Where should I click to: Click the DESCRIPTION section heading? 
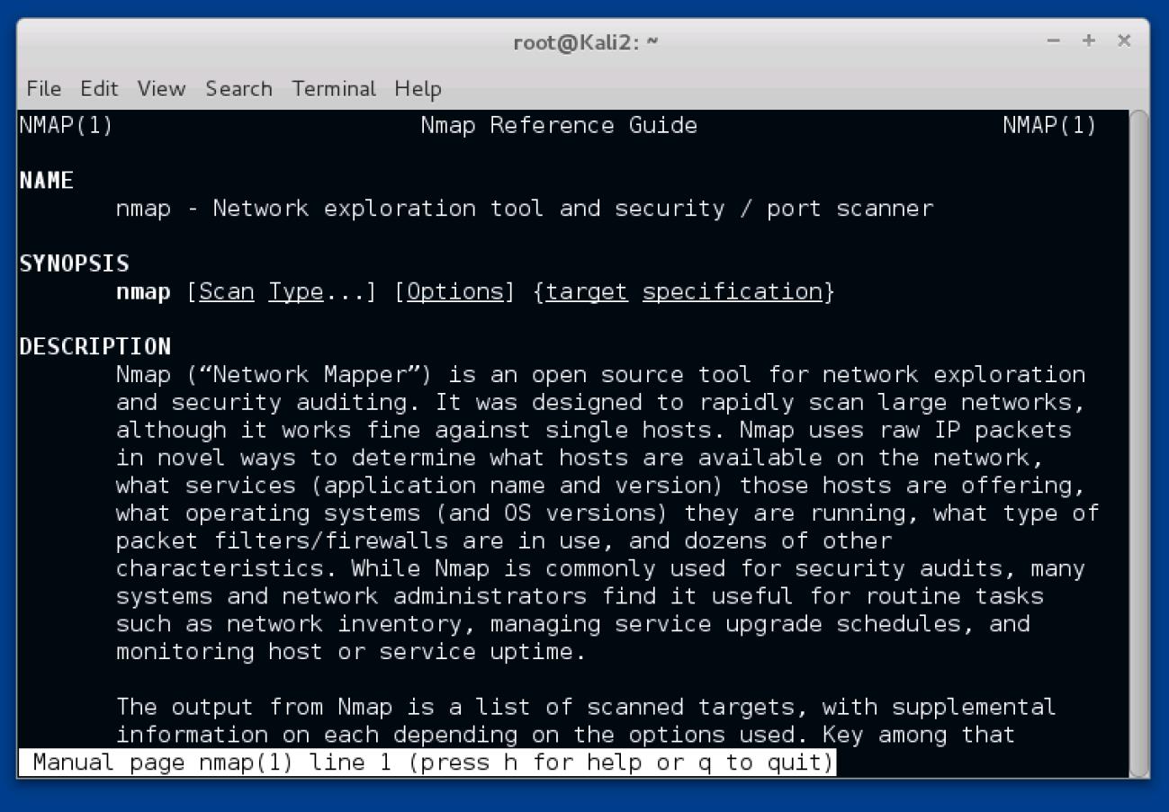[94, 347]
